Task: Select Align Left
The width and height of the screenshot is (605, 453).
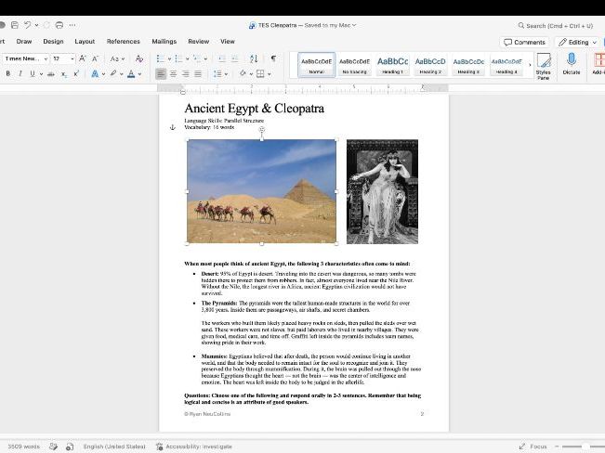Action: 161,73
